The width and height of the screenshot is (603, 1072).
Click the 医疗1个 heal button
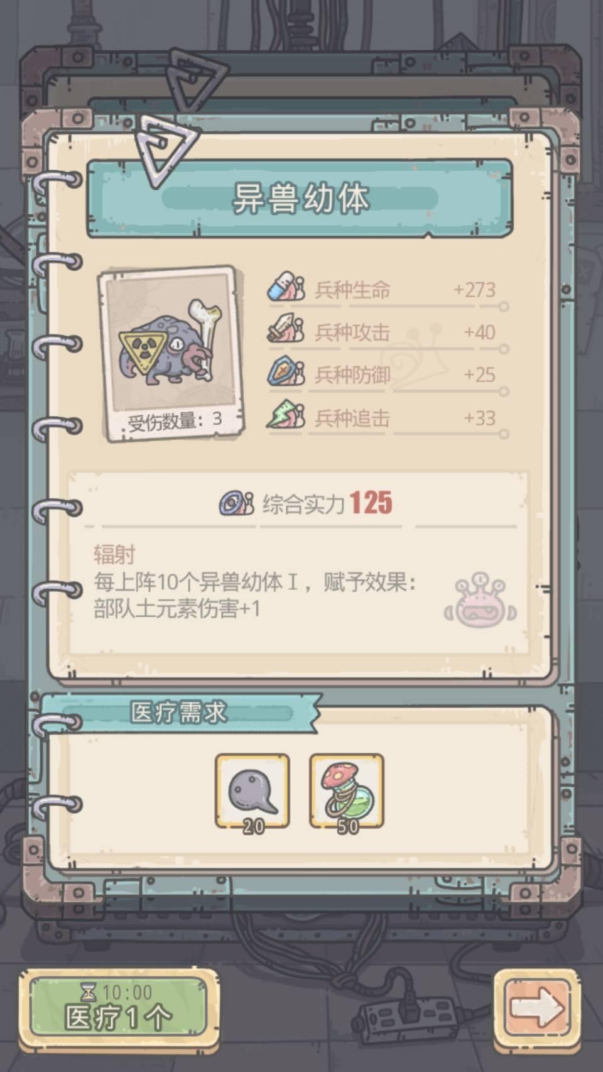pyautogui.click(x=118, y=1012)
